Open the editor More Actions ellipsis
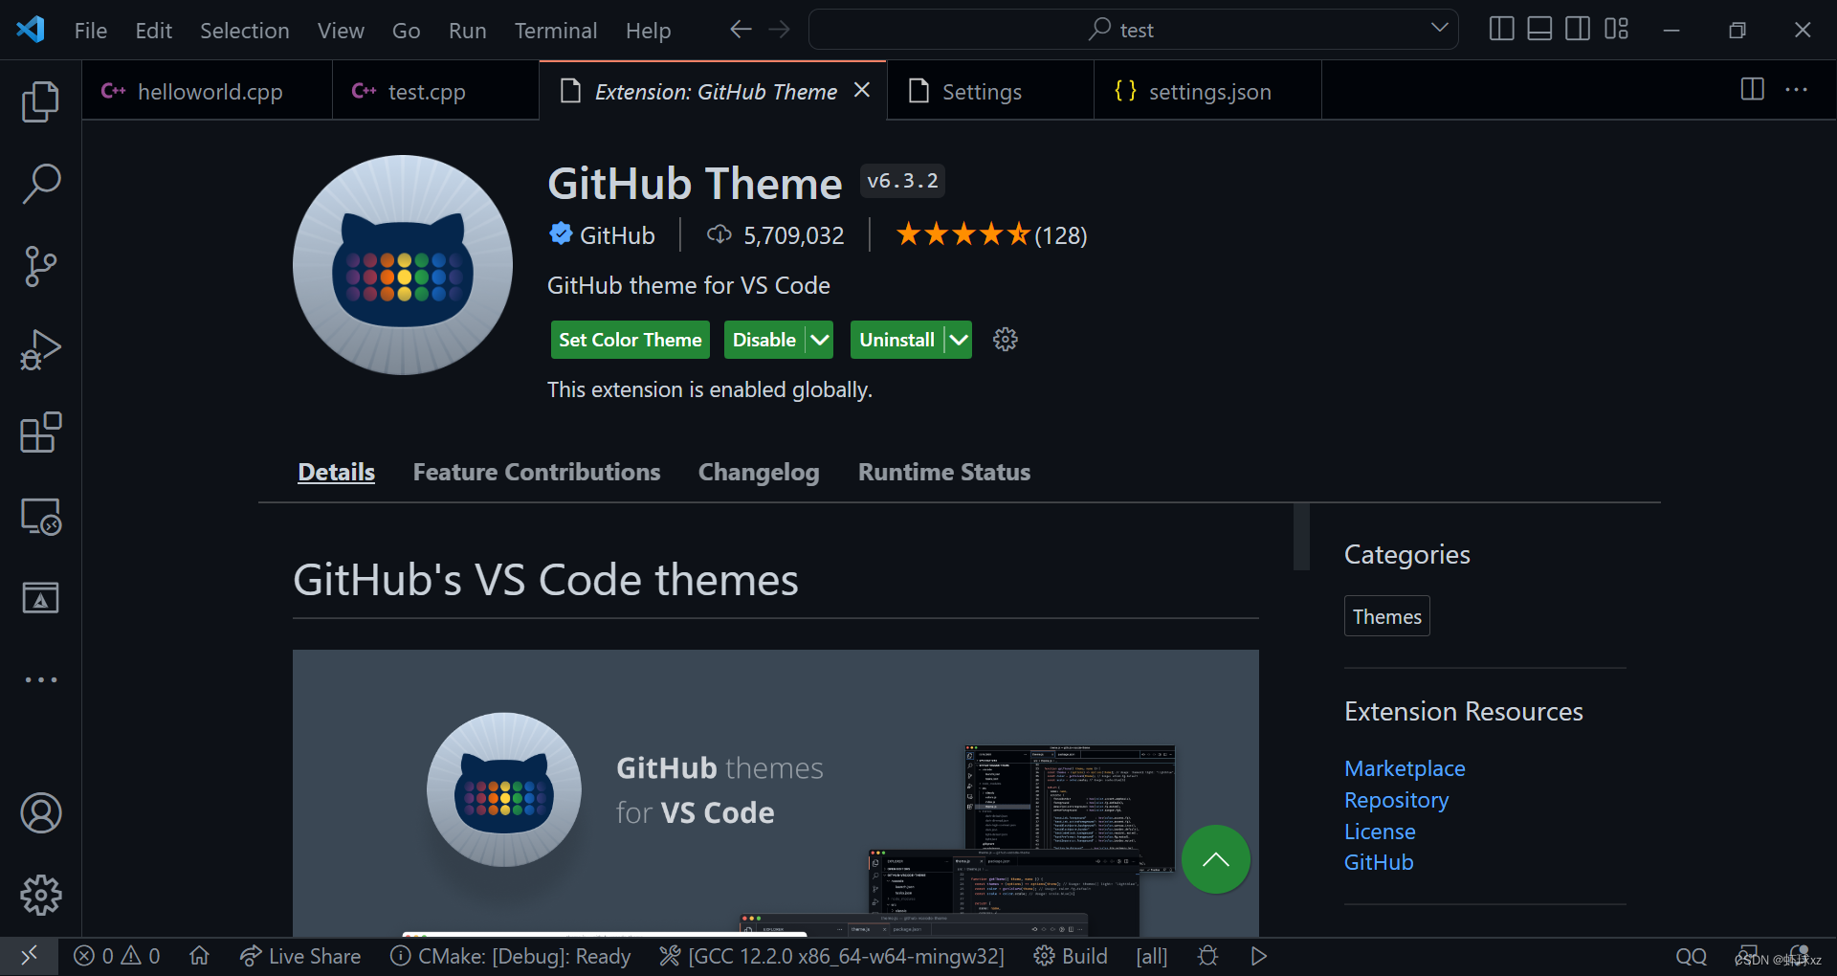 tap(1796, 90)
